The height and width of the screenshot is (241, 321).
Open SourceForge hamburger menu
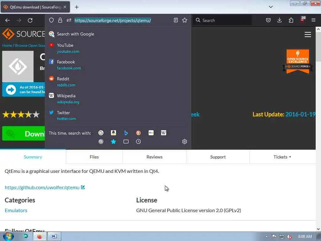(308, 35)
